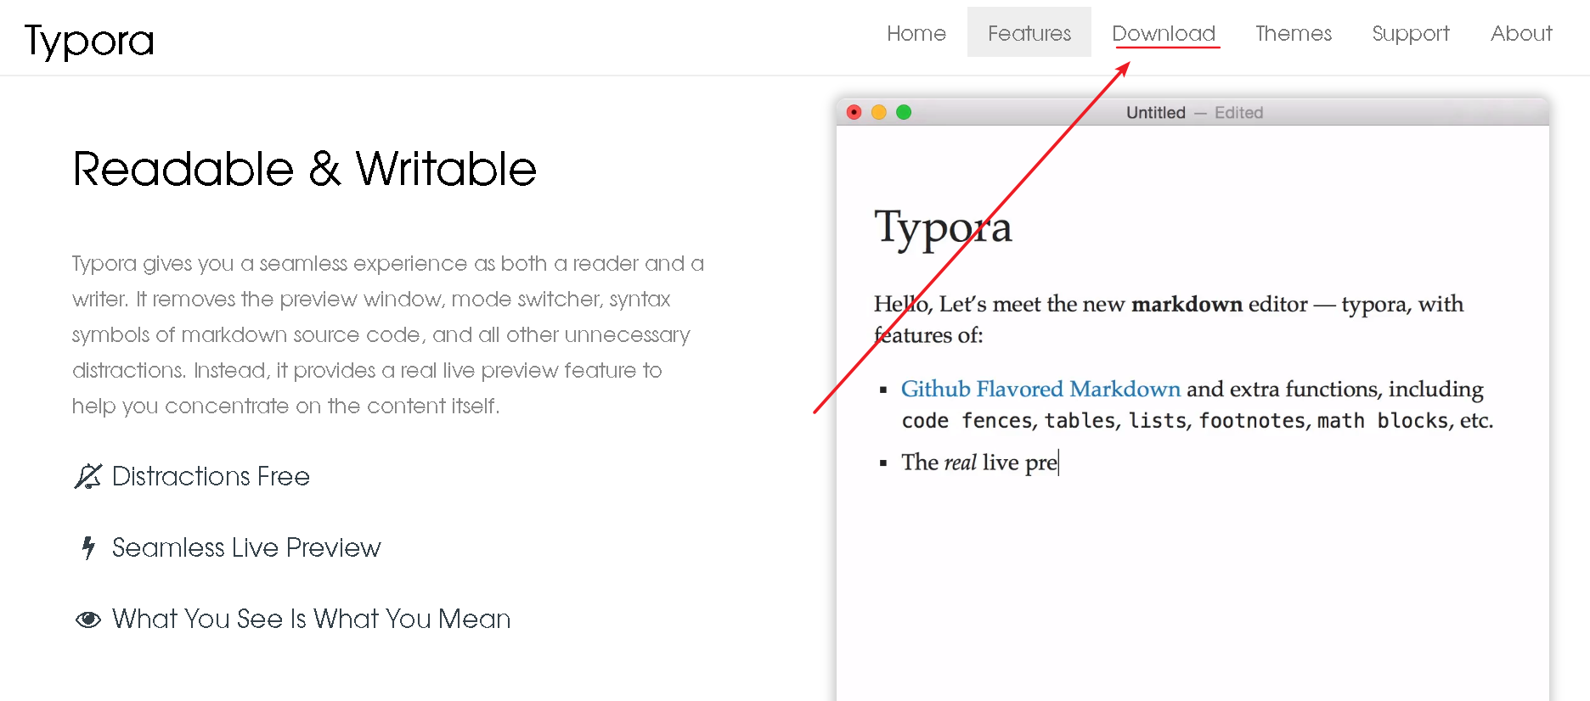The height and width of the screenshot is (701, 1590).
Task: Click the green zoom dot of demo window
Action: pos(904,112)
